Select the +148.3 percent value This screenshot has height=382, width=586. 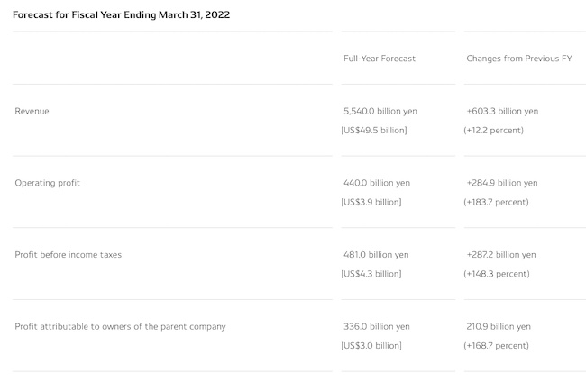[x=498, y=274]
